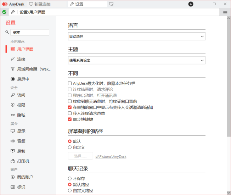Click the green connection status checkmark
This screenshot has height=195, width=231.
[4, 12]
